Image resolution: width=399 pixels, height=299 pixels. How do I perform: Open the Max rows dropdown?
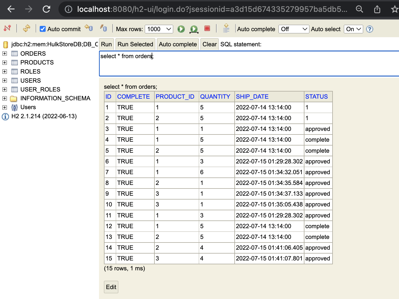[x=159, y=29]
